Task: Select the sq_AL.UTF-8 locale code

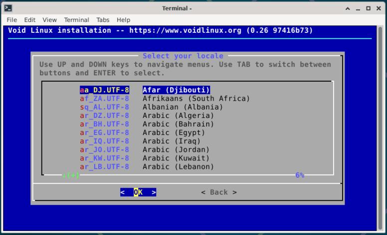Action: click(104, 107)
